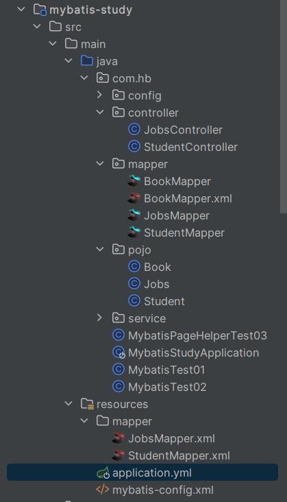Click the JobsMapper MyBatis bird icon
This screenshot has height=502, width=287.
[x=134, y=215]
